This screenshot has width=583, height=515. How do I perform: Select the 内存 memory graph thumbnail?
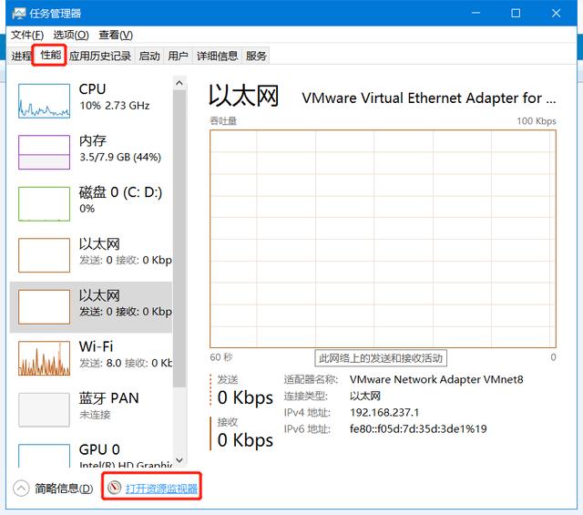(x=44, y=152)
